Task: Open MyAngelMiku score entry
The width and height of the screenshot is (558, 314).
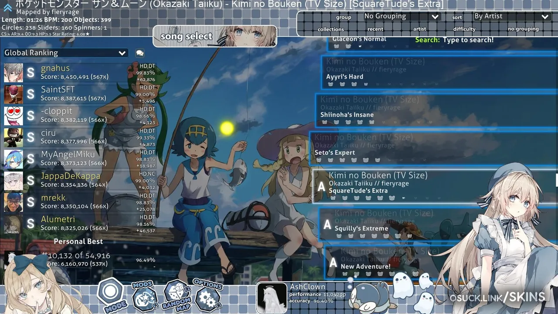Action: 79,159
